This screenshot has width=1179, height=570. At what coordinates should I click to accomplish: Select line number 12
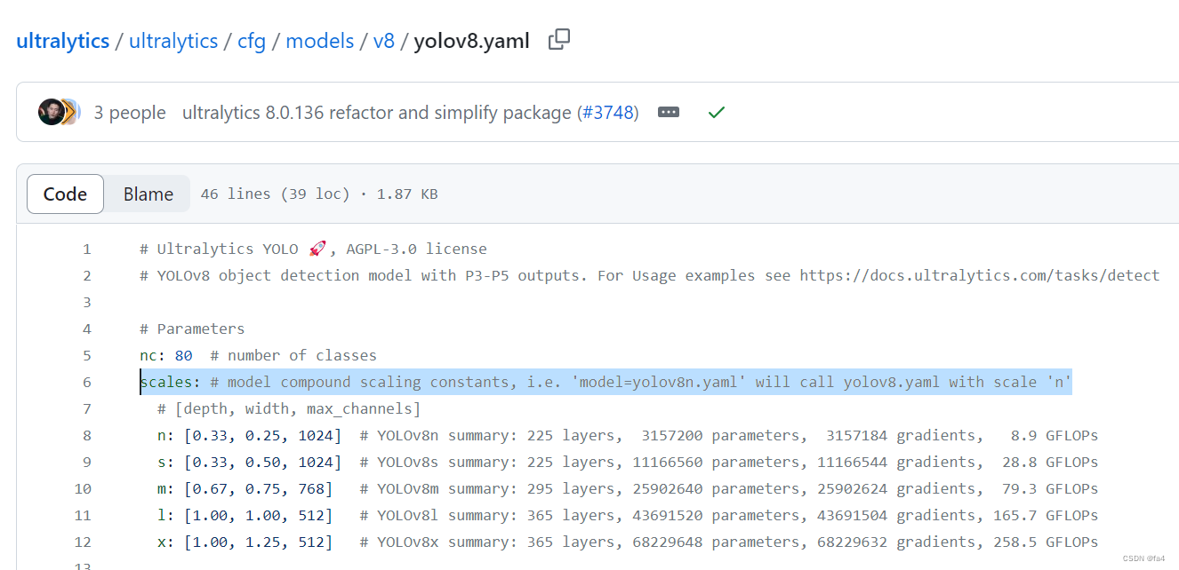pos(83,542)
